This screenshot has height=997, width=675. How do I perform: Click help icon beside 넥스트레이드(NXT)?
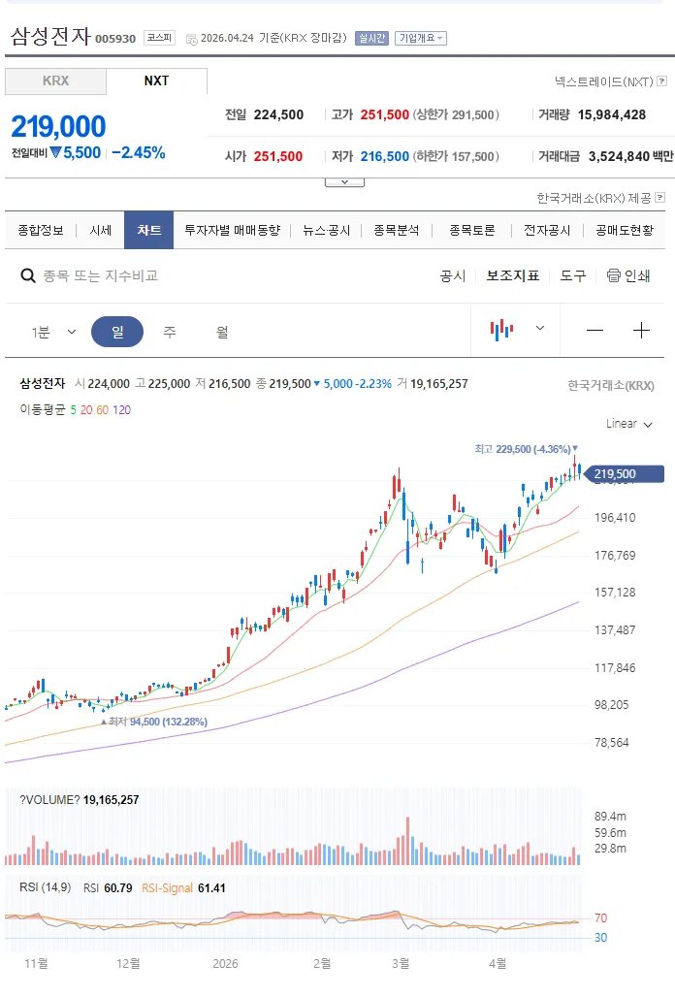pyautogui.click(x=661, y=81)
